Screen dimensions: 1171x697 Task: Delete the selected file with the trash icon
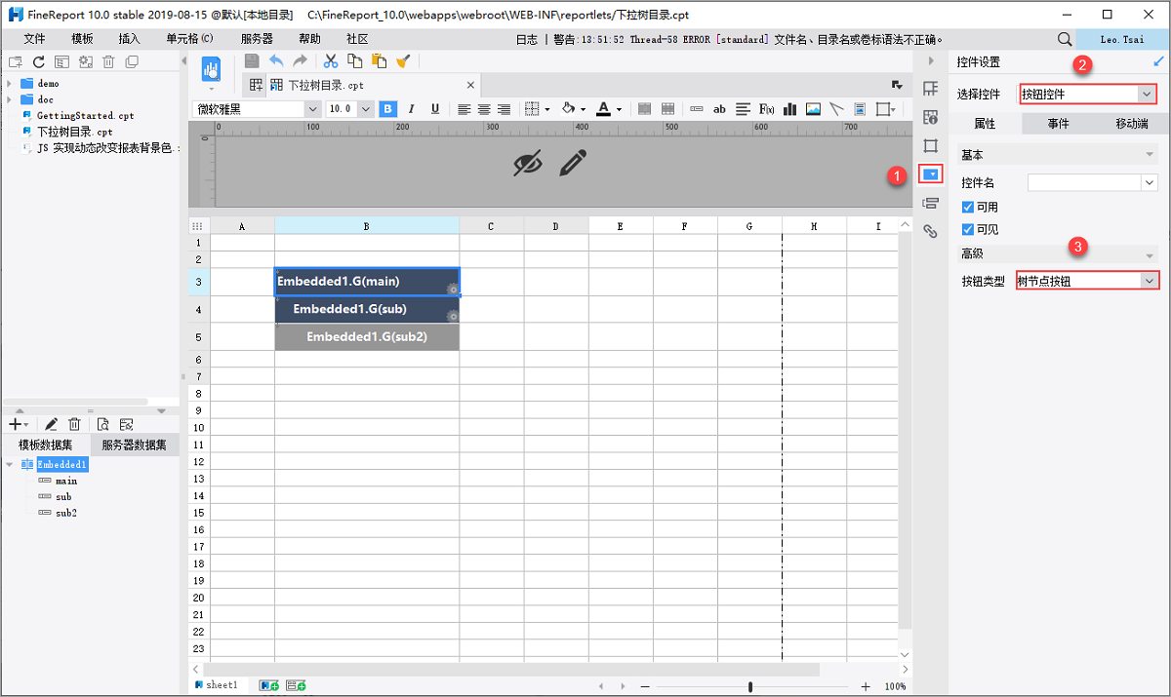(x=108, y=61)
